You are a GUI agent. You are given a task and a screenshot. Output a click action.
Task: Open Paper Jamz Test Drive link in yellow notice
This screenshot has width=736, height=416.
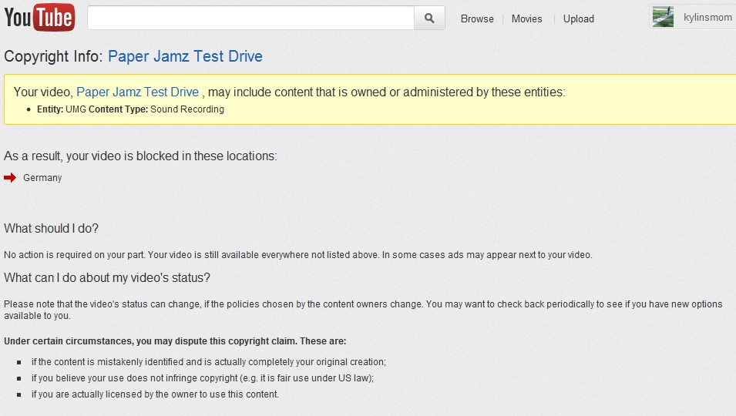[137, 92]
